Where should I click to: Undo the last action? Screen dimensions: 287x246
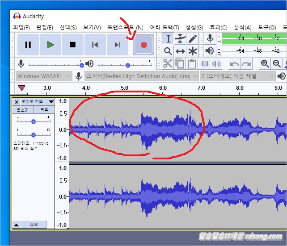(234, 63)
